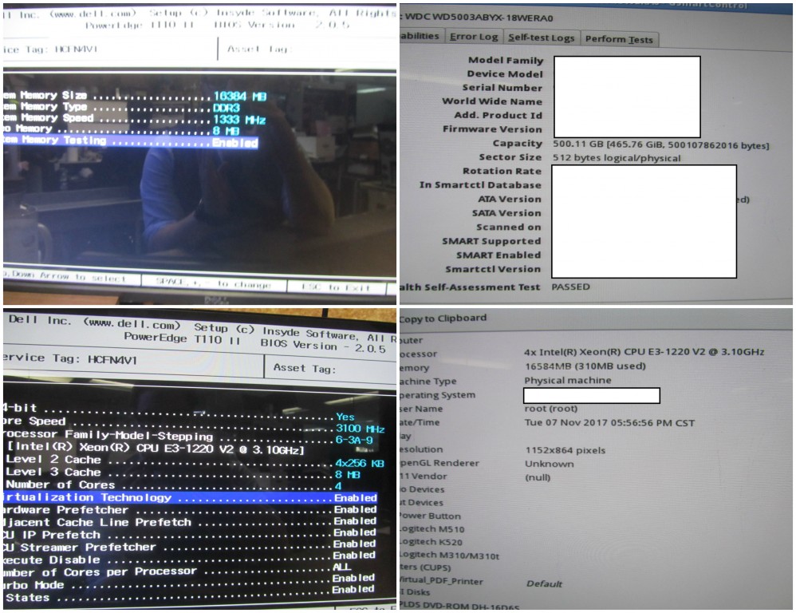
Task: Click the 16584MB (310MB used) memory value
Action: click(585, 366)
